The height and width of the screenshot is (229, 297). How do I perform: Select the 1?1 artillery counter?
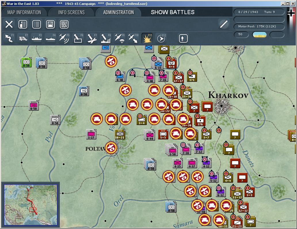coord(192,77)
